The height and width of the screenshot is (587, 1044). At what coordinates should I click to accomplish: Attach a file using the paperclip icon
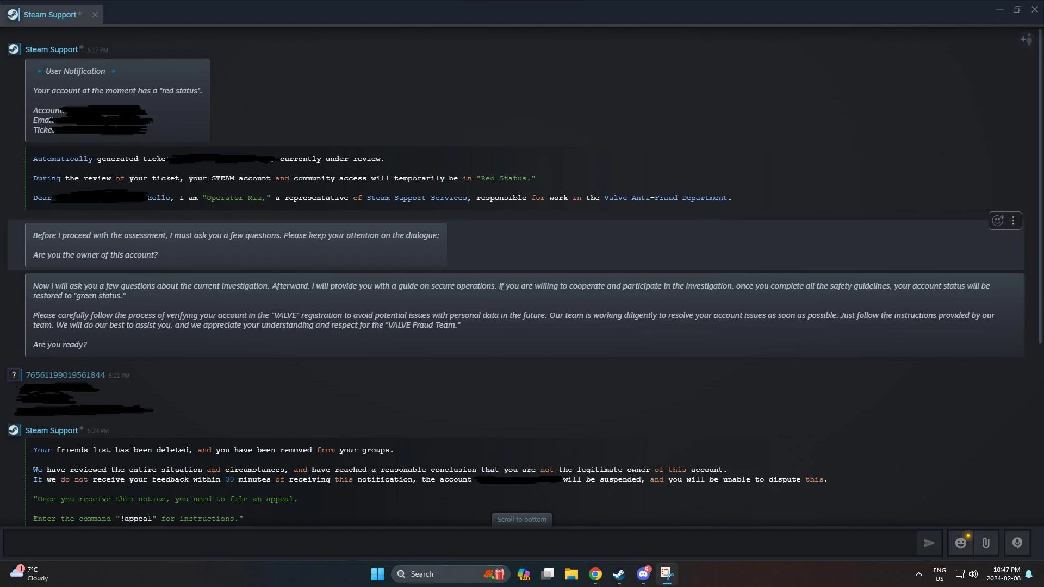[x=986, y=543]
